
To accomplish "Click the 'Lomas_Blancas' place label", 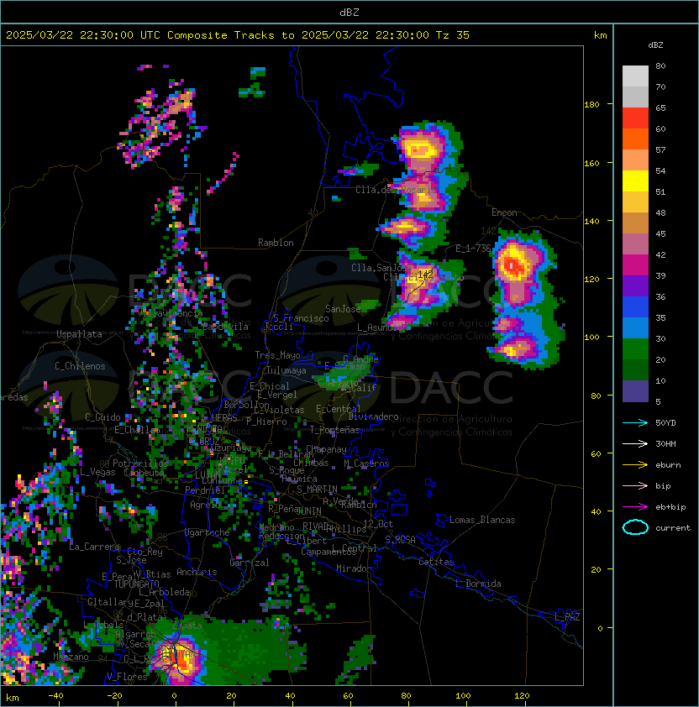I will tap(482, 520).
